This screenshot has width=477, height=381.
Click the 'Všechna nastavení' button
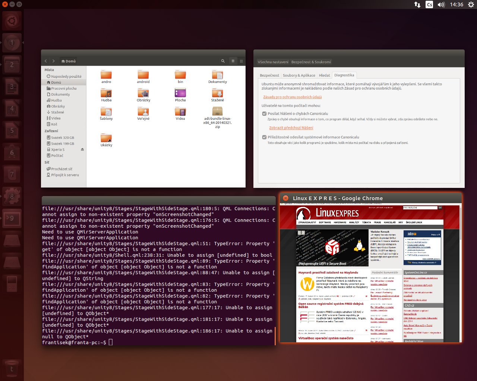coord(273,62)
